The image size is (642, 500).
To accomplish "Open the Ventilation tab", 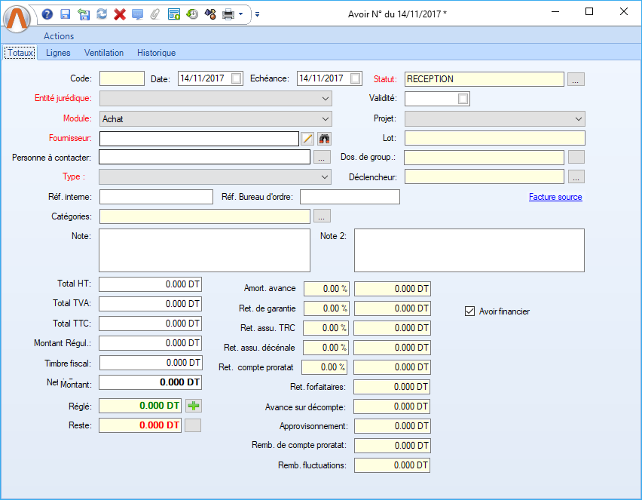I will point(104,53).
